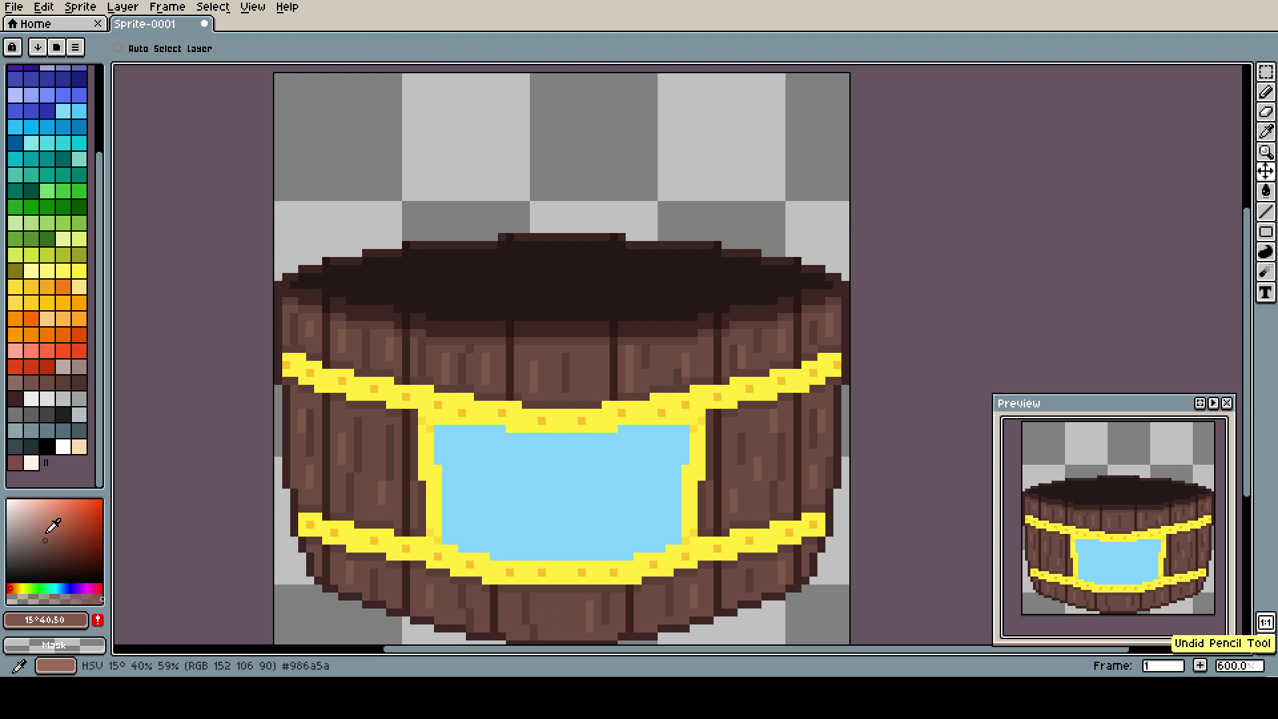1278x719 pixels.
Task: Select the Paint Bucket tool
Action: (1265, 192)
